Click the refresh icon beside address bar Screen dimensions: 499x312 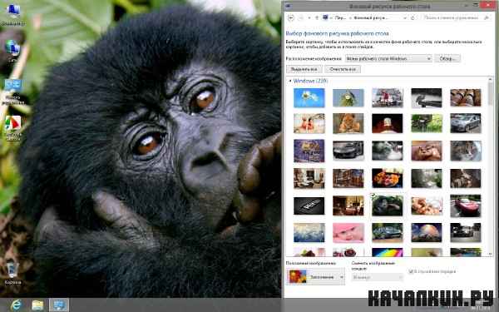[x=413, y=17]
